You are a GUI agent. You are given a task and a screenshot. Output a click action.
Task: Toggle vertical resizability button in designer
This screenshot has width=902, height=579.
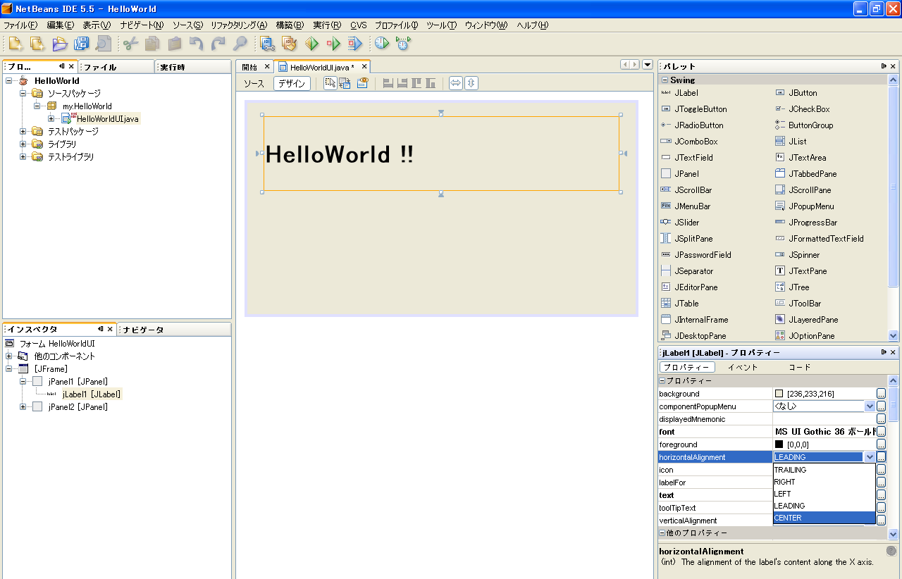pos(471,83)
